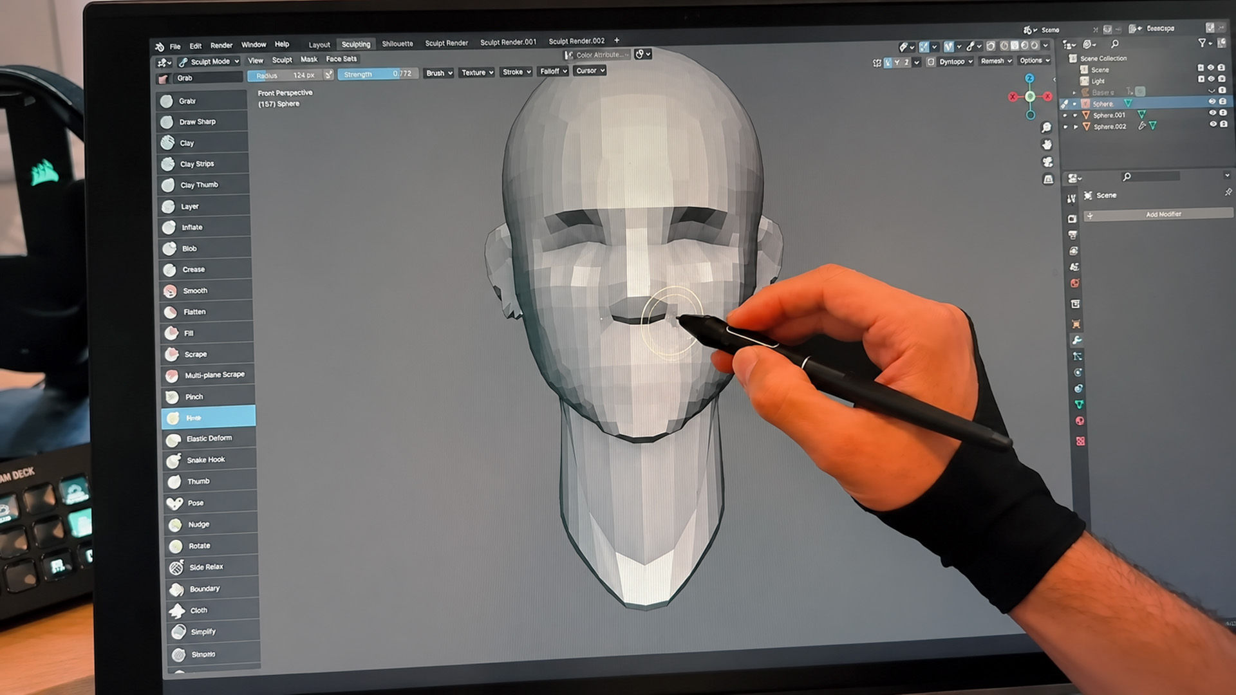Viewport: 1236px width, 695px height.
Task: Open the Dyntopo dropdown
Action: (x=955, y=62)
